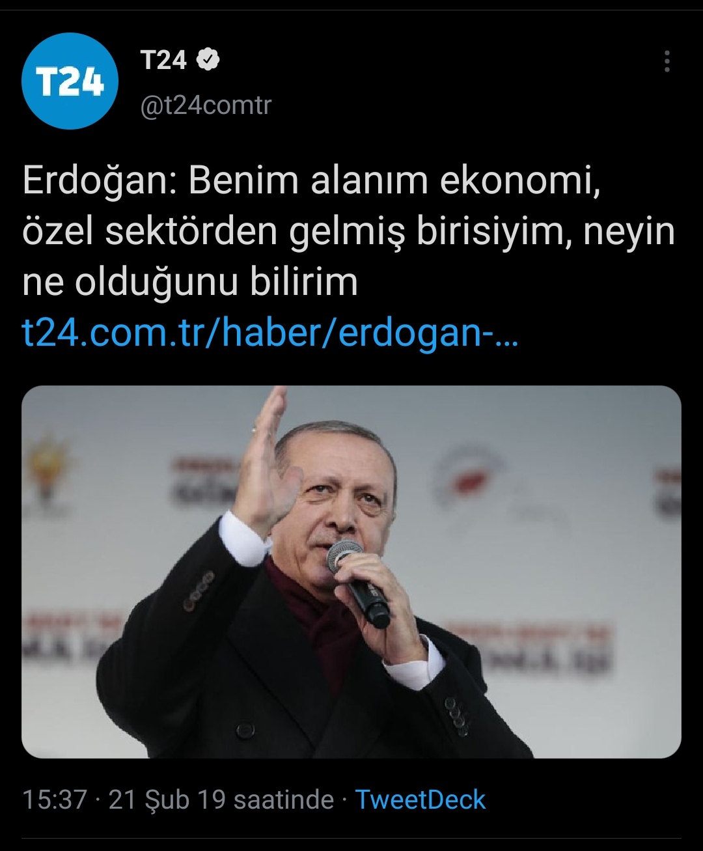The image size is (703, 851).
Task: Open the T24 display name profile
Action: (x=163, y=60)
